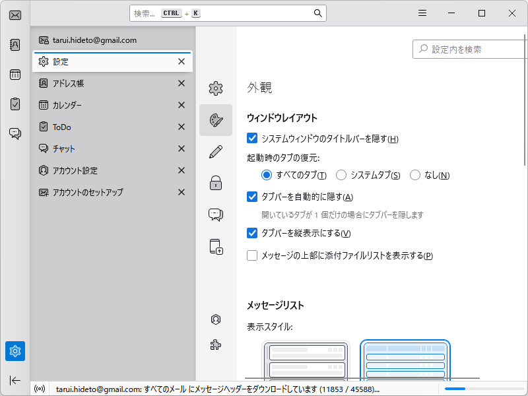Open the hamburger application menu
Viewport: 528px width, 396px height.
(422, 13)
